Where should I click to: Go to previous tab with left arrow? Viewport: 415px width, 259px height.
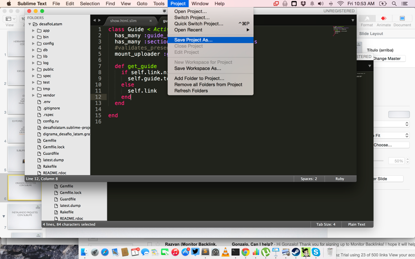click(x=94, y=20)
